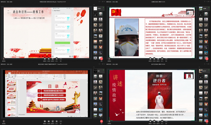Click invite icon in top-right meeting window
The width and height of the screenshot is (211, 125).
[158, 59]
